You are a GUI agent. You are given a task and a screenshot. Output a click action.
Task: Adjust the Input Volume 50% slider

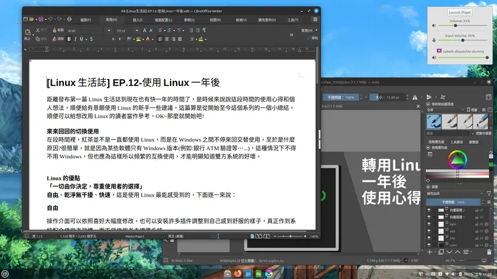click(463, 40)
